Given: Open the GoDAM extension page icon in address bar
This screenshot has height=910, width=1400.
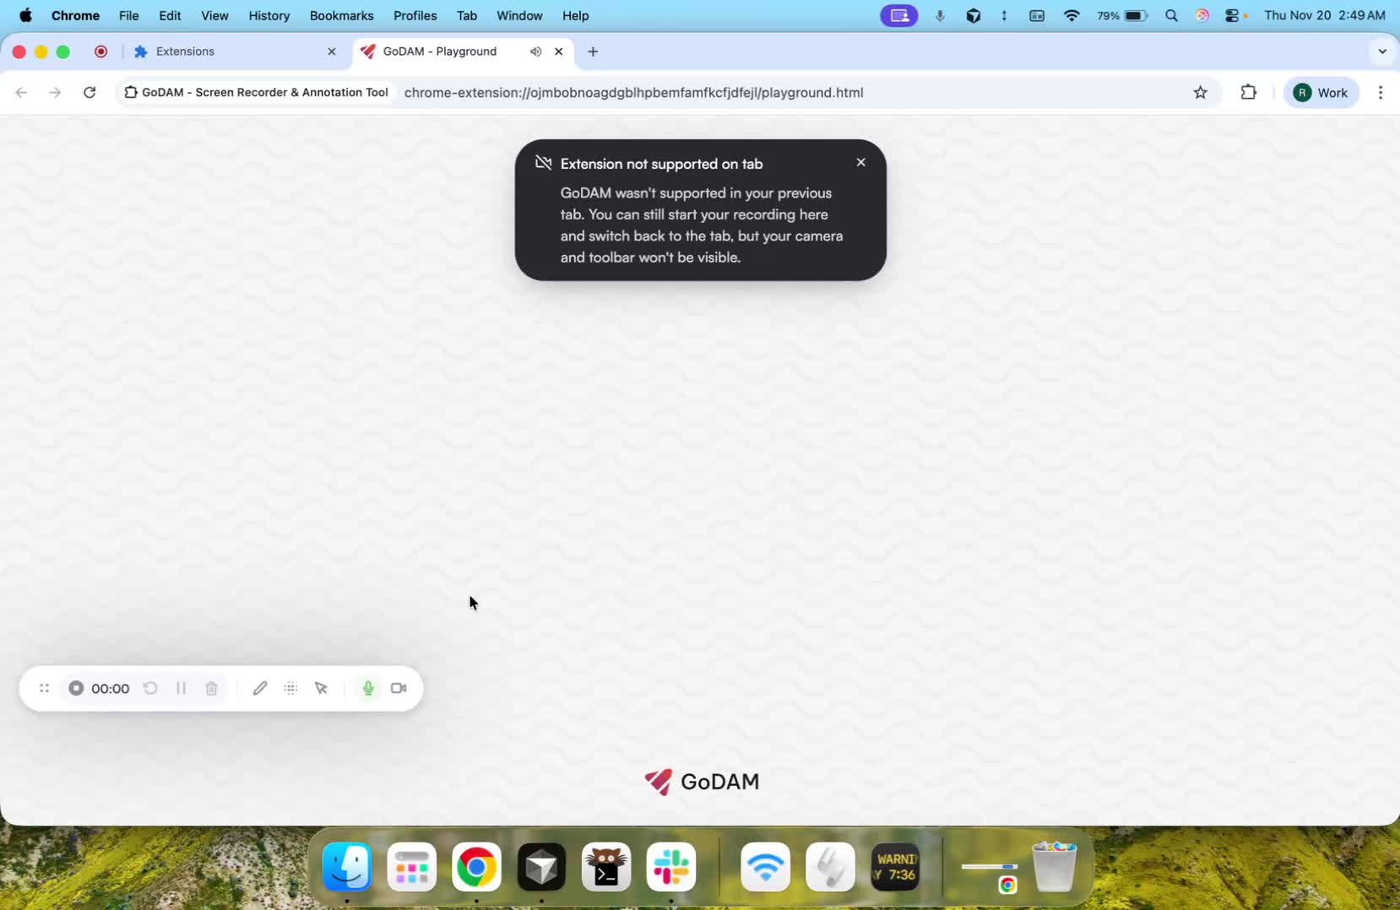Looking at the screenshot, I should click(131, 93).
